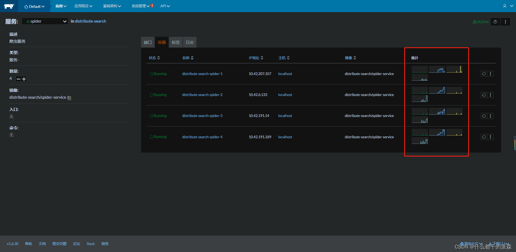Screen dimensions: 516x252
Task: Open the 微信 footer link
Action: (105, 244)
